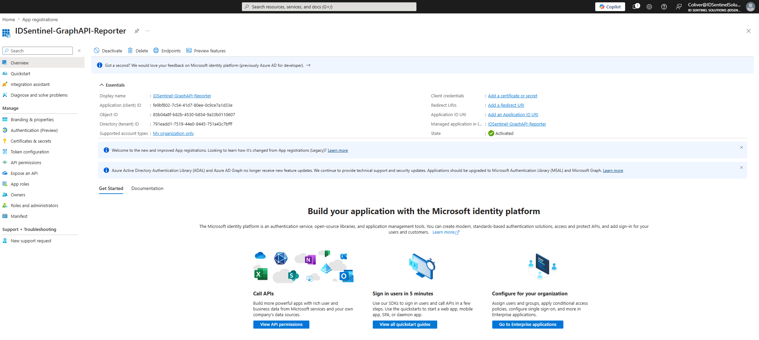Image resolution: width=759 pixels, height=340 pixels.
Task: Click the Manifest icon
Action: (x=5, y=216)
